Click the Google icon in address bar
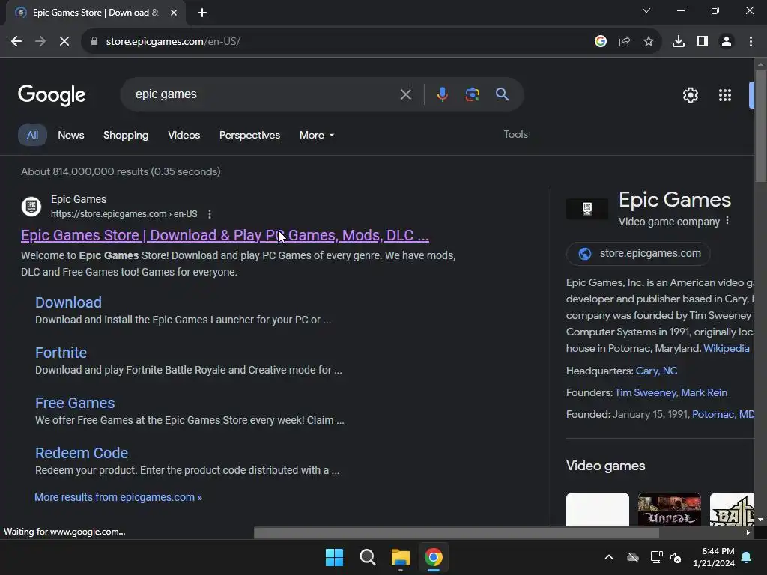 coord(601,42)
